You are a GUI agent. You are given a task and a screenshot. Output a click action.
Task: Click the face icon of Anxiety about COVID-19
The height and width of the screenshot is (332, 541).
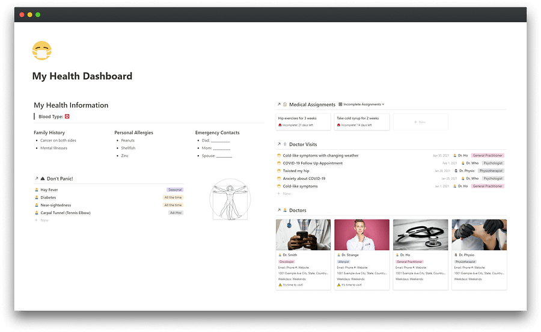point(279,179)
